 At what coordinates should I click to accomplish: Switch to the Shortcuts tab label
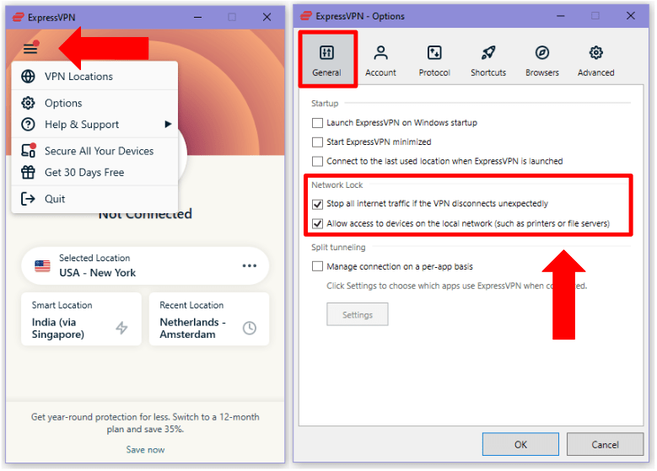click(488, 72)
